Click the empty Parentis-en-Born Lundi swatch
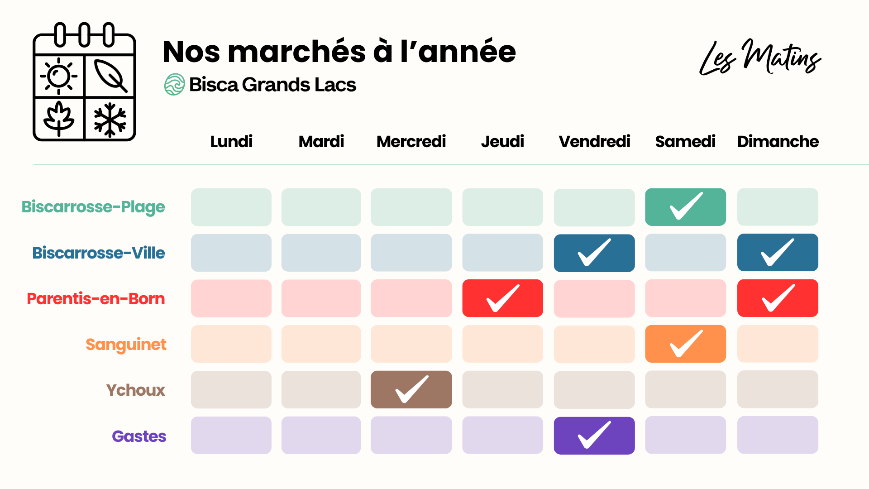 231,298
